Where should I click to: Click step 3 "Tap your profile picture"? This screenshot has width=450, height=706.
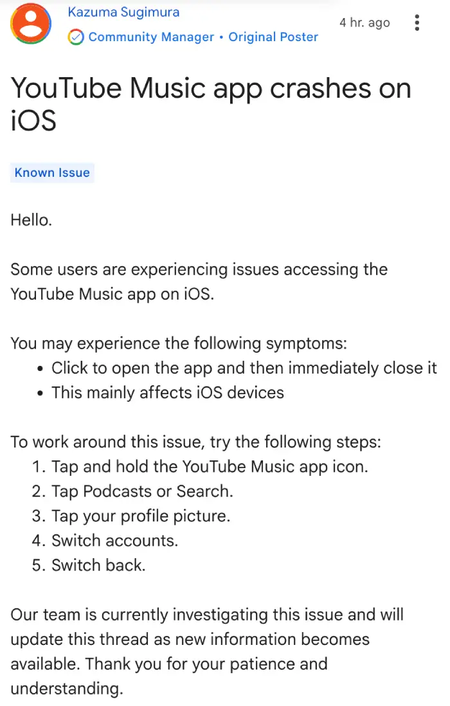pyautogui.click(x=140, y=516)
